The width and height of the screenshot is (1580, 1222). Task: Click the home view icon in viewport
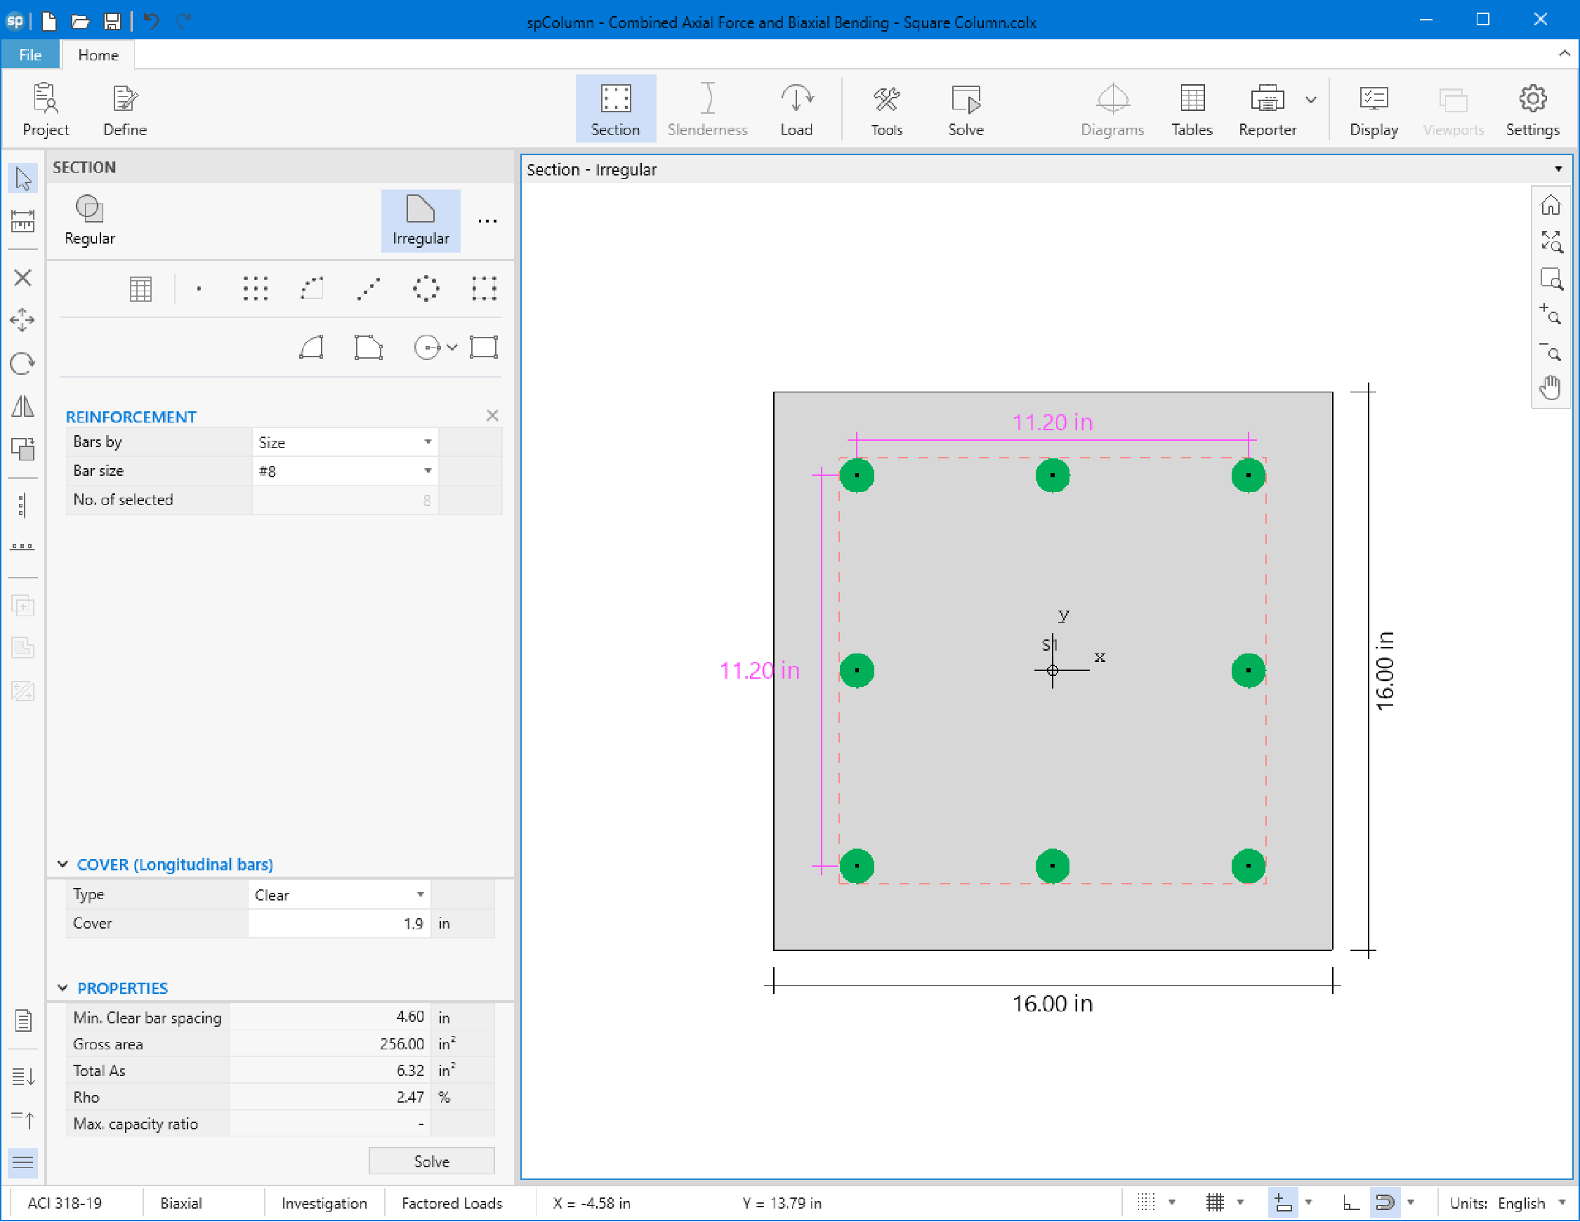[x=1550, y=206]
